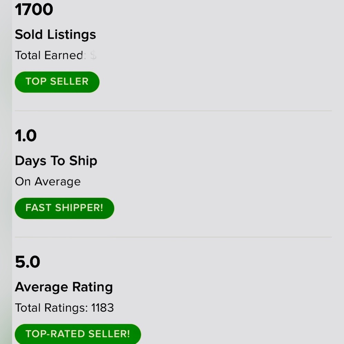The image size is (344, 344).
Task: Click the 5.0 rating score
Action: [28, 262]
